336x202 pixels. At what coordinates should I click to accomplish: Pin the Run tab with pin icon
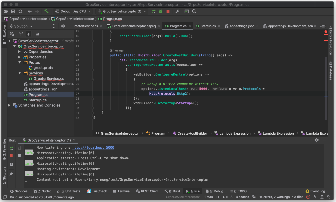(x=11, y=174)
